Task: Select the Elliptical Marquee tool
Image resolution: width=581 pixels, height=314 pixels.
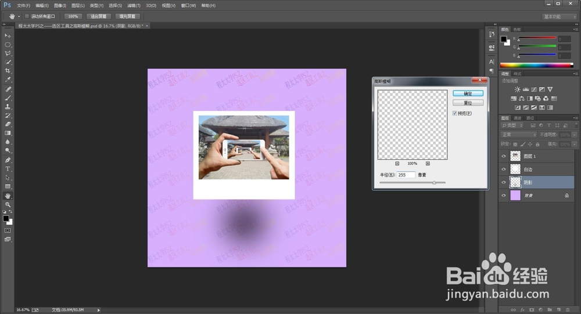Action: [8, 45]
